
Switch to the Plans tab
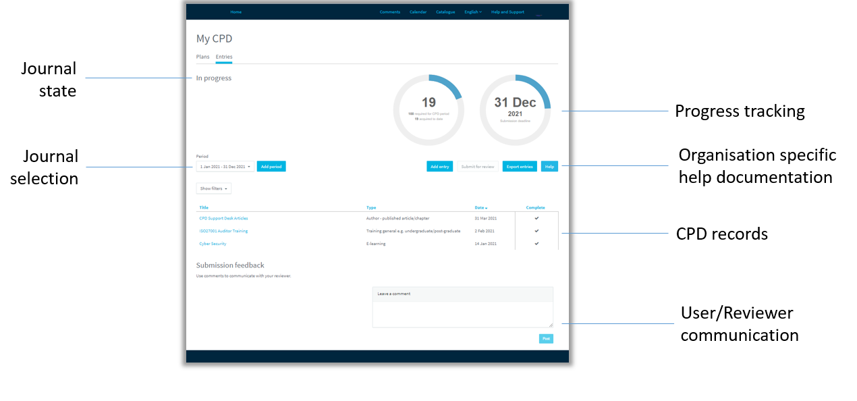click(202, 57)
